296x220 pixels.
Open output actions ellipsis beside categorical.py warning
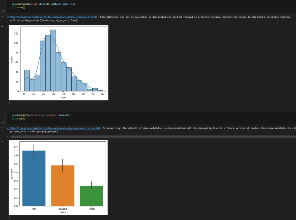point(2,128)
